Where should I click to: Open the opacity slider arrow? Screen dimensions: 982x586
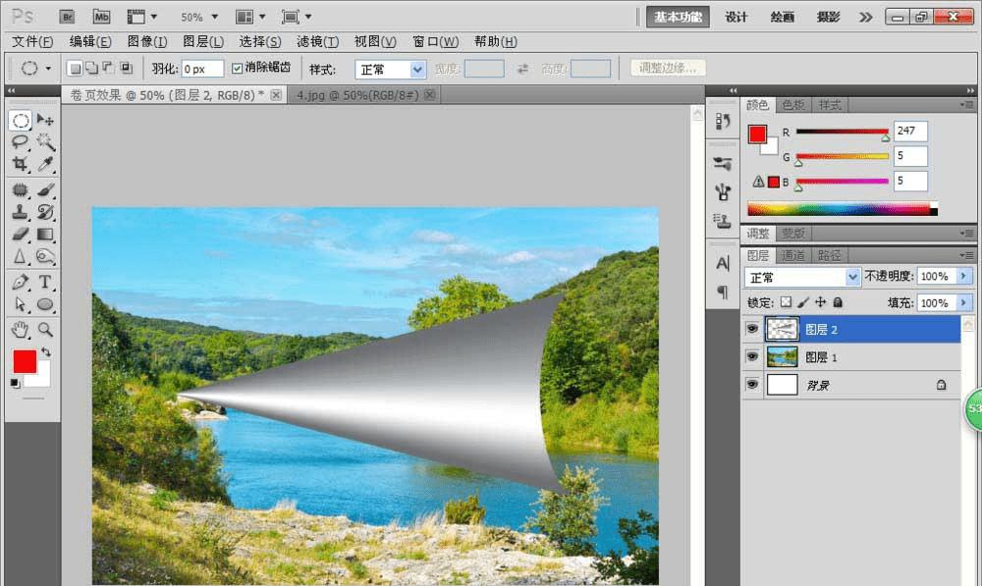point(963,276)
